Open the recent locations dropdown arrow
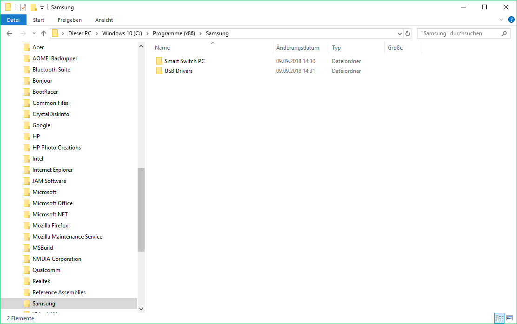The width and height of the screenshot is (517, 324). pos(34,33)
